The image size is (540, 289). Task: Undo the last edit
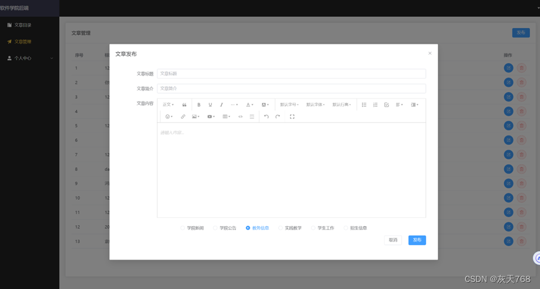point(266,117)
